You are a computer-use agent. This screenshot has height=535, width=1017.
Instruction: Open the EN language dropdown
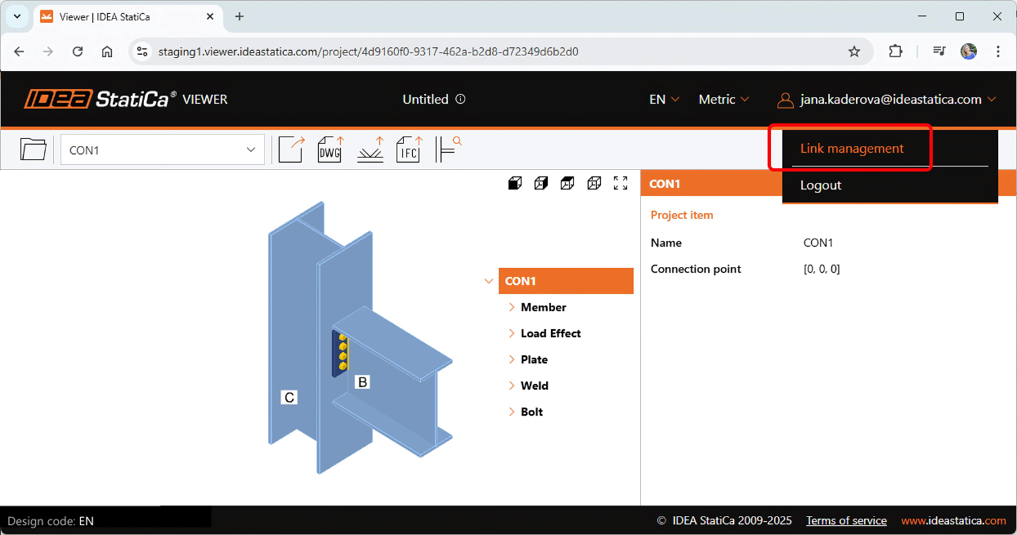pyautogui.click(x=664, y=100)
